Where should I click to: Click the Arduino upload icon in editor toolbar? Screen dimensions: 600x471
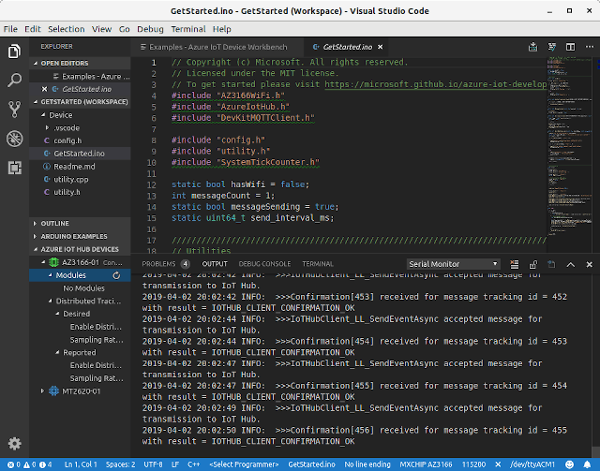533,47
